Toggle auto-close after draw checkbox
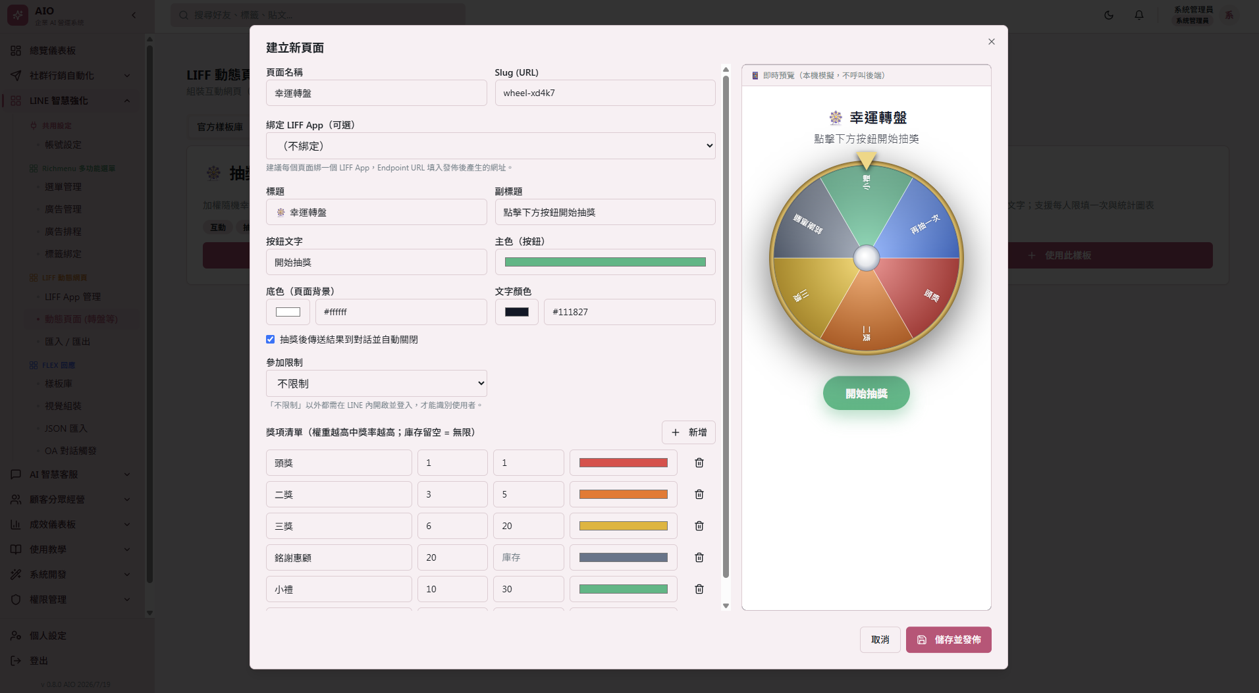The image size is (1259, 693). pos(270,339)
